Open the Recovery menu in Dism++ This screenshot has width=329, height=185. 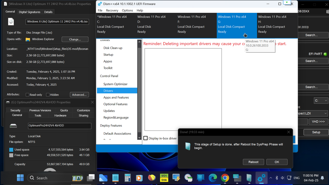(x=112, y=10)
